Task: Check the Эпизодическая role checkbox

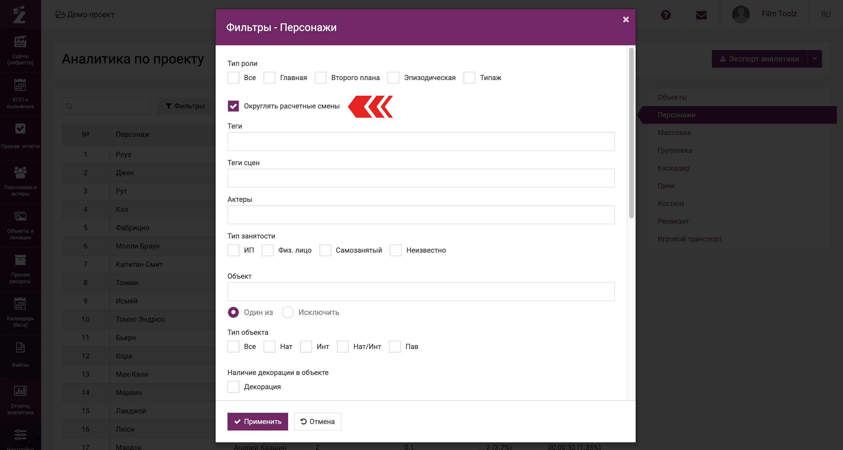Action: 393,78
